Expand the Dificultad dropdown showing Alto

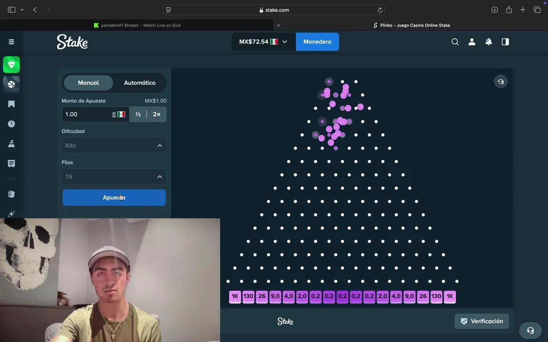[x=114, y=145]
